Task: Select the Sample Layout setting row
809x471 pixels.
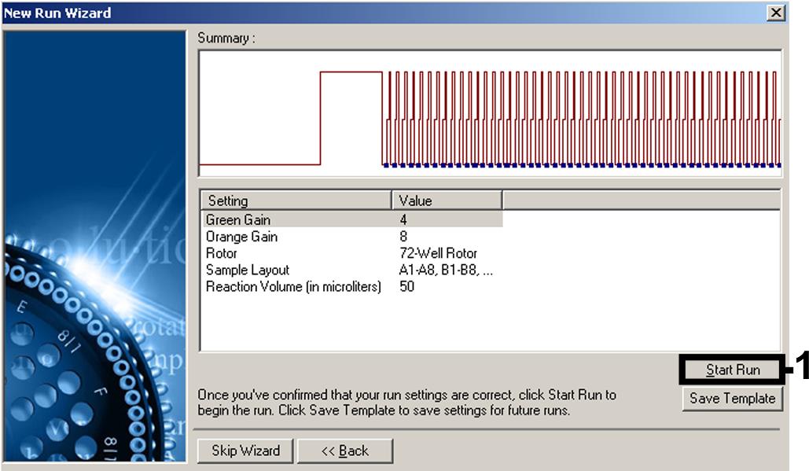Action: coord(352,270)
